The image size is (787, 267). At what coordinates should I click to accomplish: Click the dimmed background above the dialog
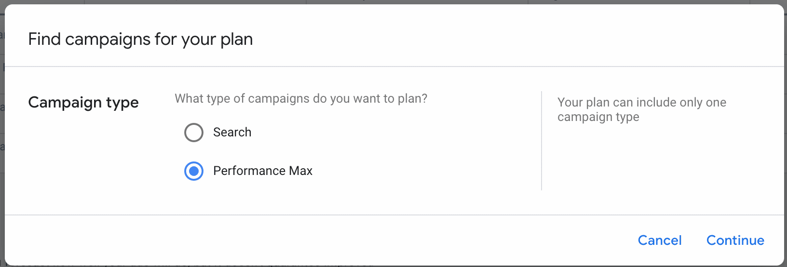click(386, 2)
